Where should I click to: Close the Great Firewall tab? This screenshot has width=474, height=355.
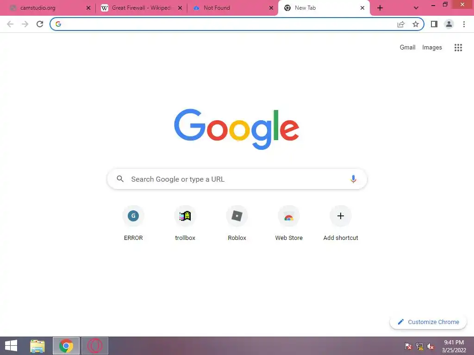(180, 8)
